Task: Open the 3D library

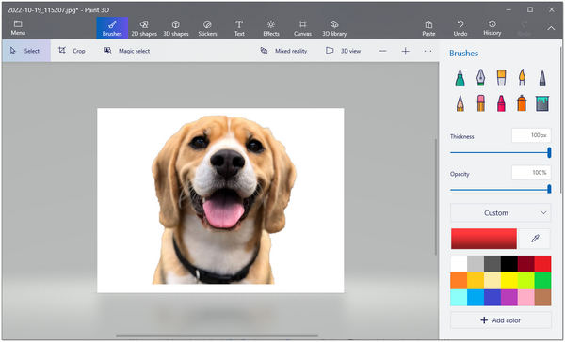Action: 334,28
